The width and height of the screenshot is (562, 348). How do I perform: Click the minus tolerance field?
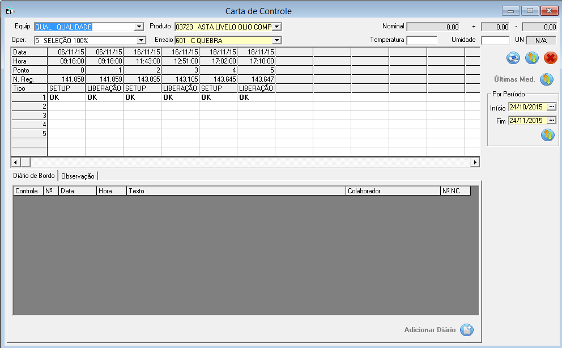tap(539, 27)
